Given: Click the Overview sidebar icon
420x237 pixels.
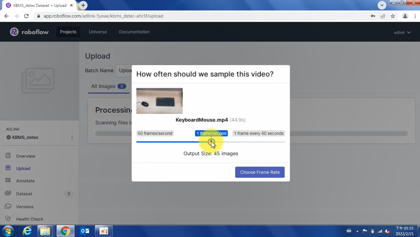Looking at the screenshot, I should (x=8, y=156).
